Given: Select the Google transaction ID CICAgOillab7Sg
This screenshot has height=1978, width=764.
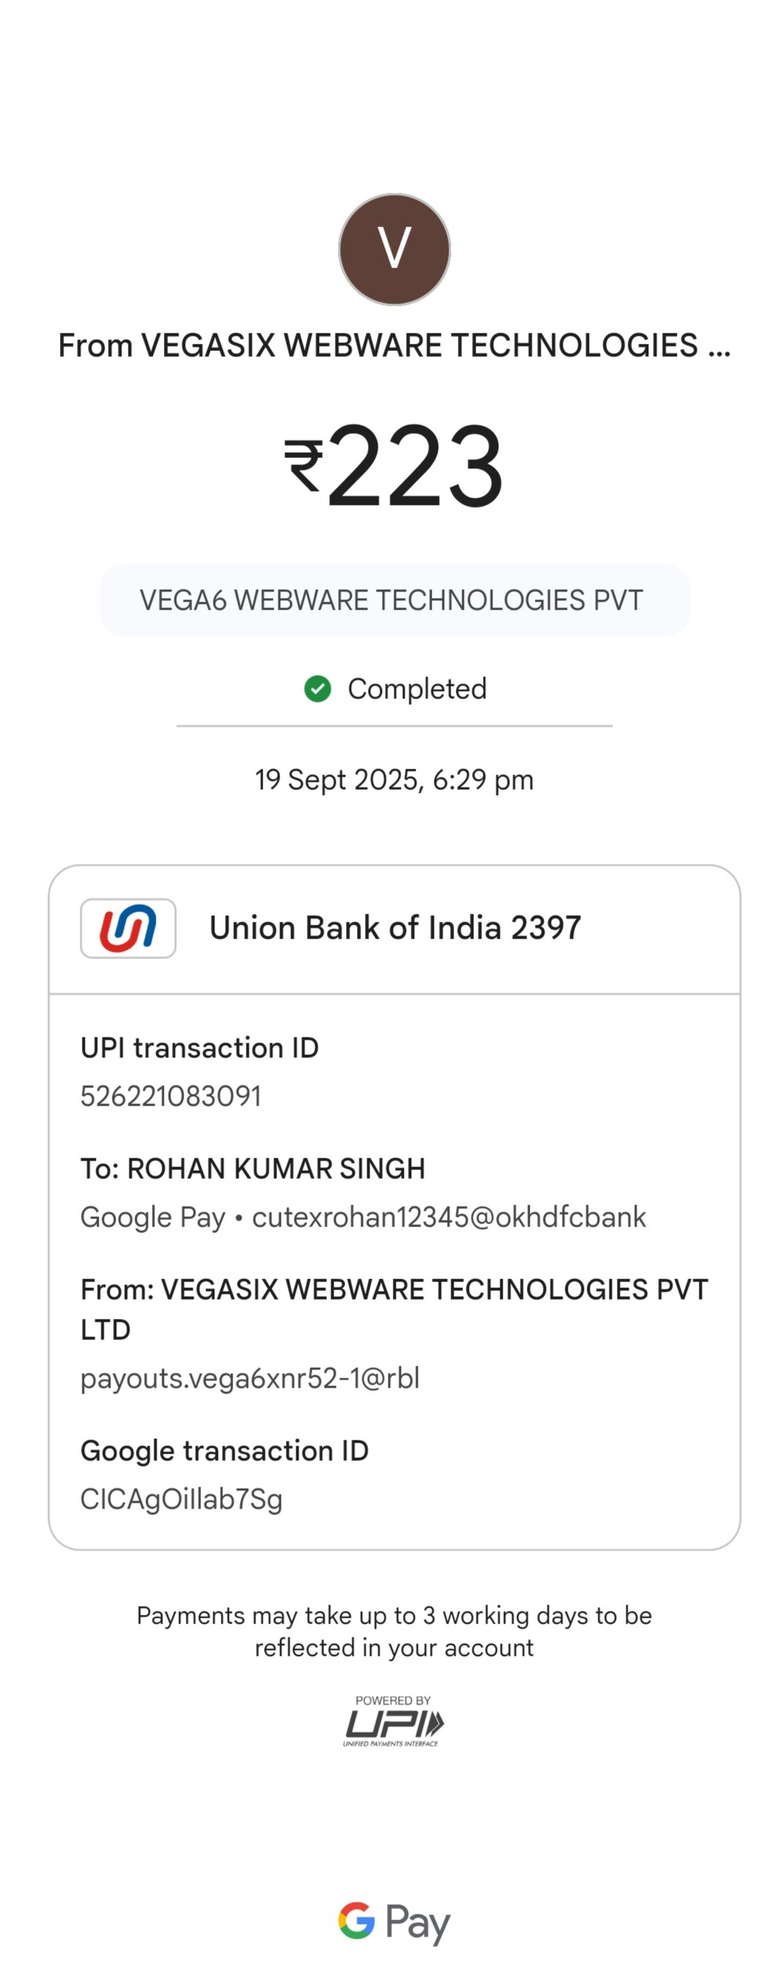Looking at the screenshot, I should pos(181,1499).
